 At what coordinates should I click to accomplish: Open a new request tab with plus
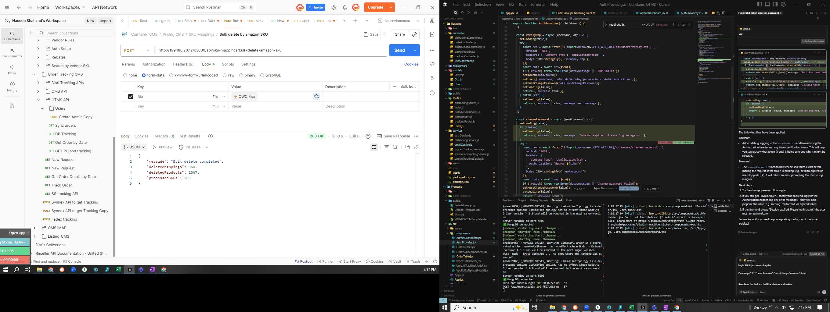coord(355,21)
